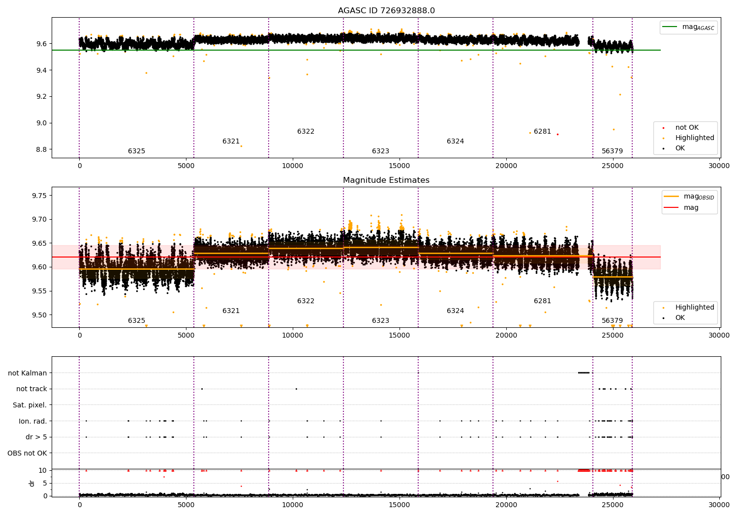
Task: Click obsid label 6325 in the top plot
Action: click(x=137, y=151)
